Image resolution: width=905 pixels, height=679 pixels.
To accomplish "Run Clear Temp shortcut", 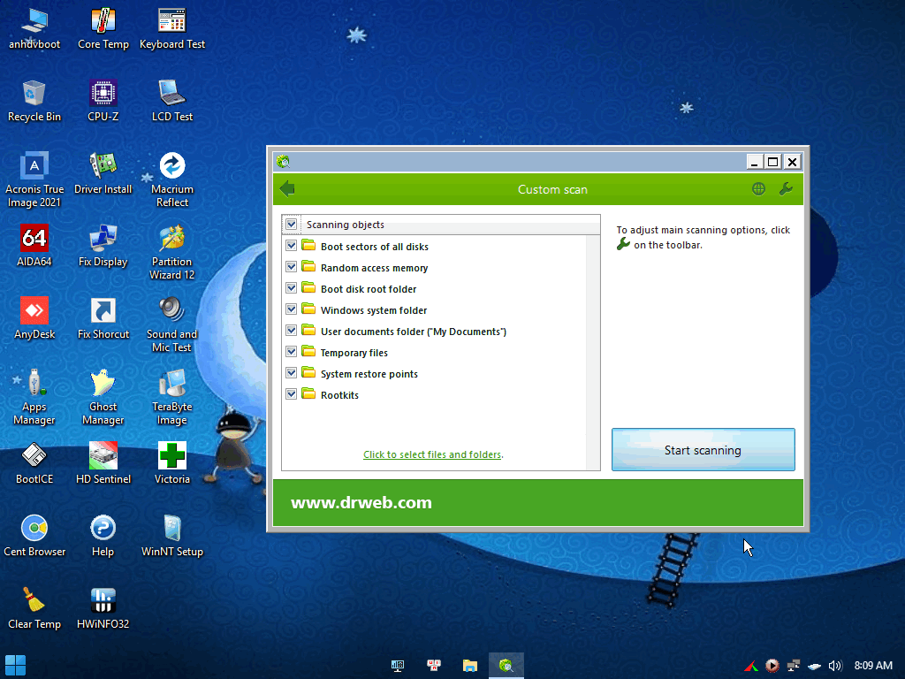I will click(34, 608).
